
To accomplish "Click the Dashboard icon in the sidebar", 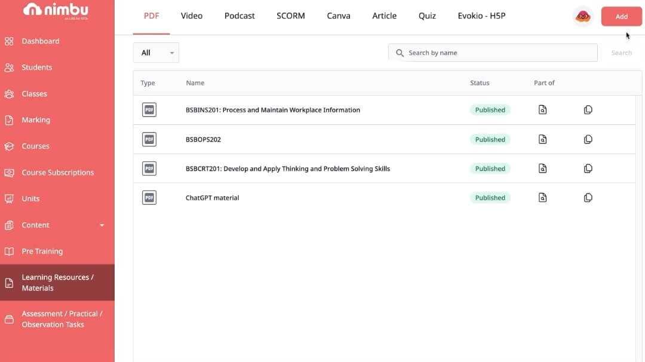I will tap(9, 41).
